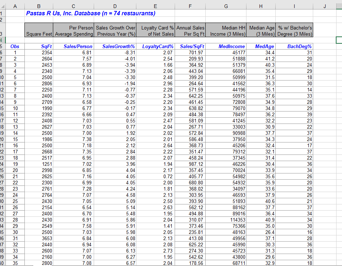The width and height of the screenshot is (342, 266).
Task: Click sales per person value 6.54
Action: pos(74,207)
